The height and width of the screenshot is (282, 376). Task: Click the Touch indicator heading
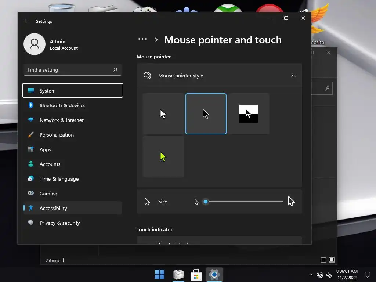[x=155, y=229]
